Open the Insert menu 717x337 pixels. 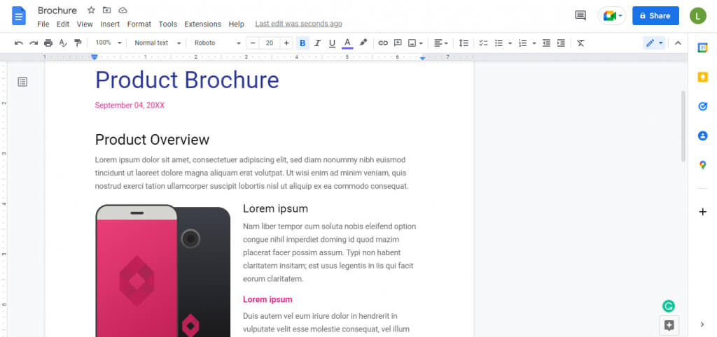pos(110,24)
